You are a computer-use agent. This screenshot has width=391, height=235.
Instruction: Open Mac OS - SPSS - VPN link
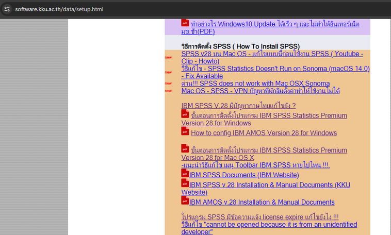[260, 91]
